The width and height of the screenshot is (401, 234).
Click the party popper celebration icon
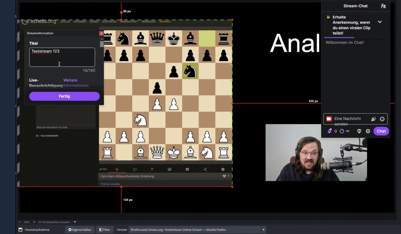coord(373,119)
